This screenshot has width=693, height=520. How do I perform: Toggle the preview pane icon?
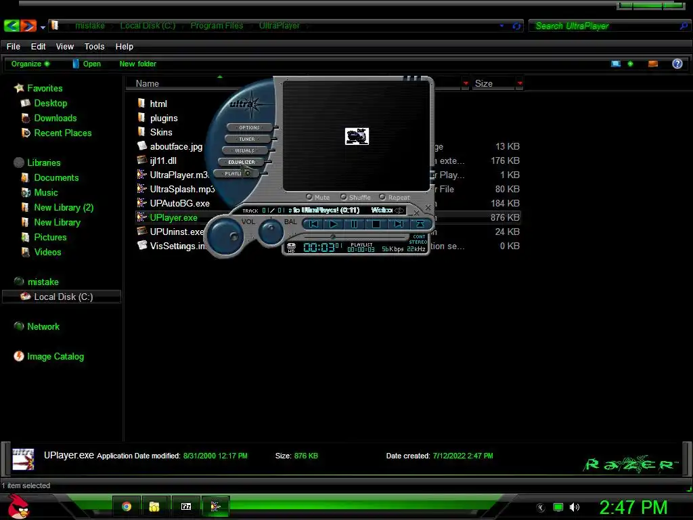pos(653,64)
